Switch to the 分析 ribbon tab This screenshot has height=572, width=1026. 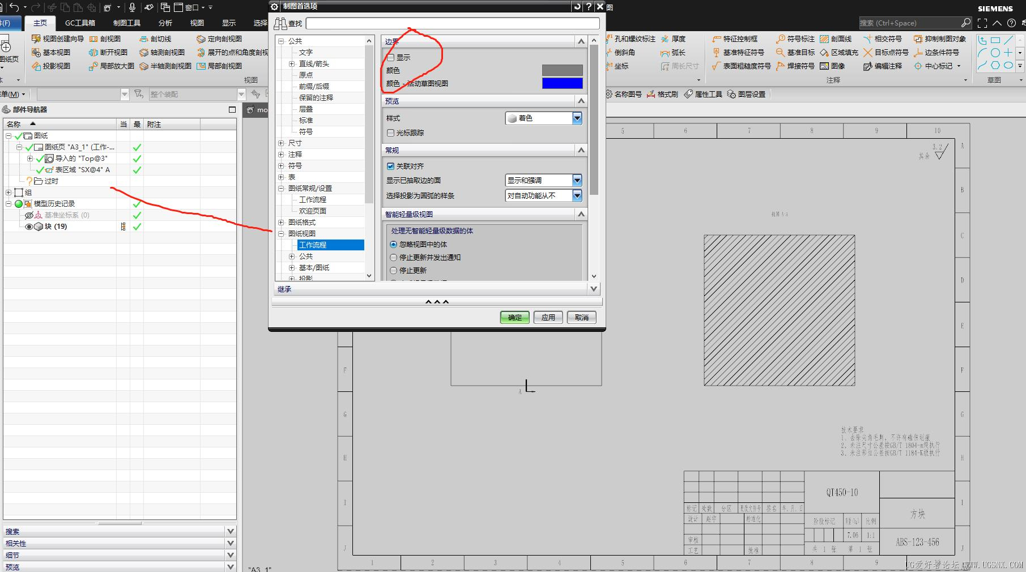(x=165, y=23)
